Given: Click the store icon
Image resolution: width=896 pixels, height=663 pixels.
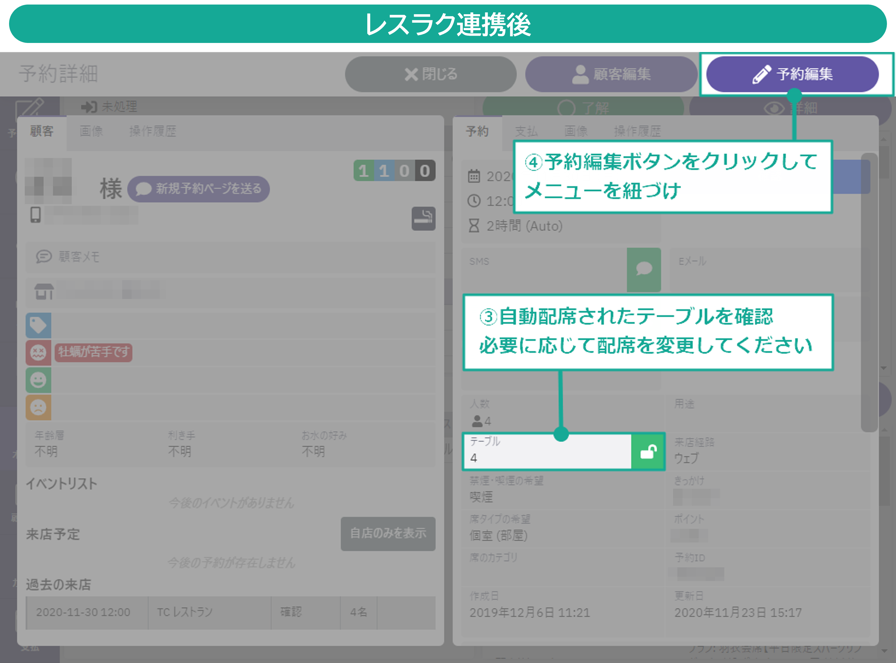Looking at the screenshot, I should click(44, 291).
